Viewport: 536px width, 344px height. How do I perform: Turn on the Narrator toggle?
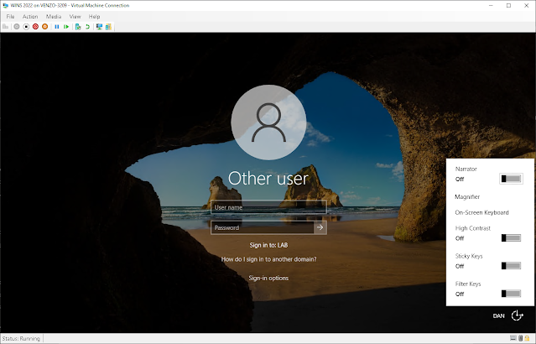pyautogui.click(x=511, y=179)
